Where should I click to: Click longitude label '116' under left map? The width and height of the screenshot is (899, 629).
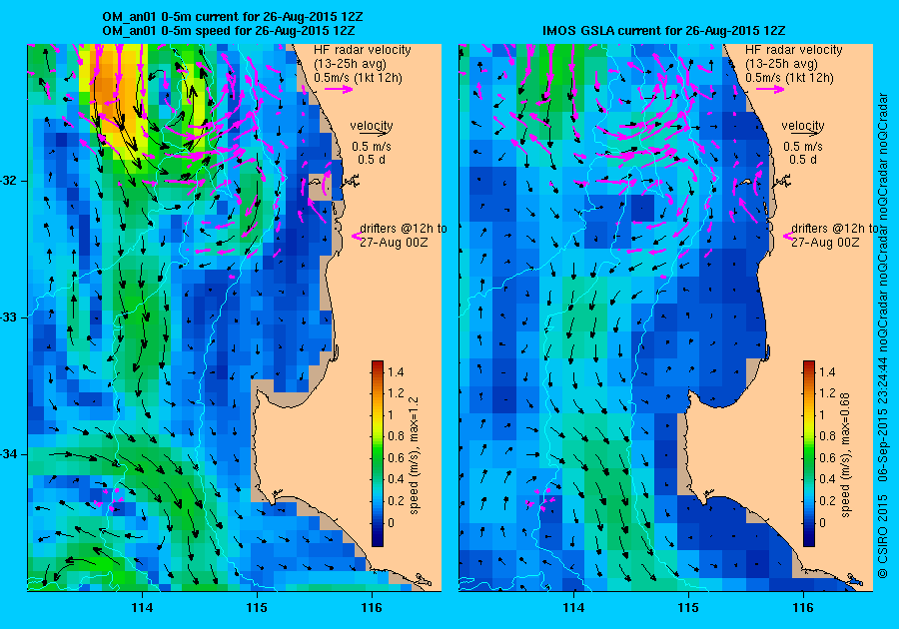pyautogui.click(x=371, y=608)
